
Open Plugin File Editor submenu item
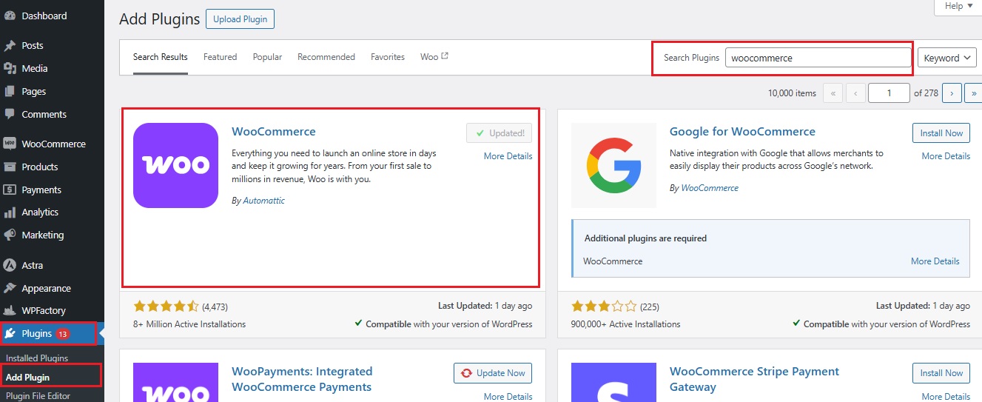38,396
